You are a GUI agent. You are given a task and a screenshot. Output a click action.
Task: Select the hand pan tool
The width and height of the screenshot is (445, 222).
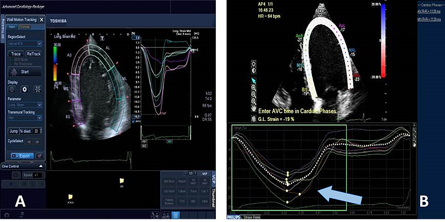click(254, 108)
